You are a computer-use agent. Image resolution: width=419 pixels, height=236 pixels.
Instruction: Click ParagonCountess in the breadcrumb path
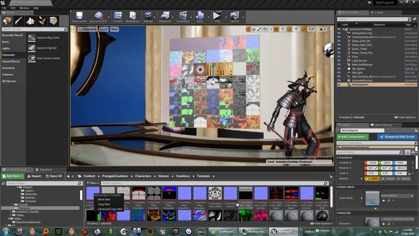(x=115, y=176)
